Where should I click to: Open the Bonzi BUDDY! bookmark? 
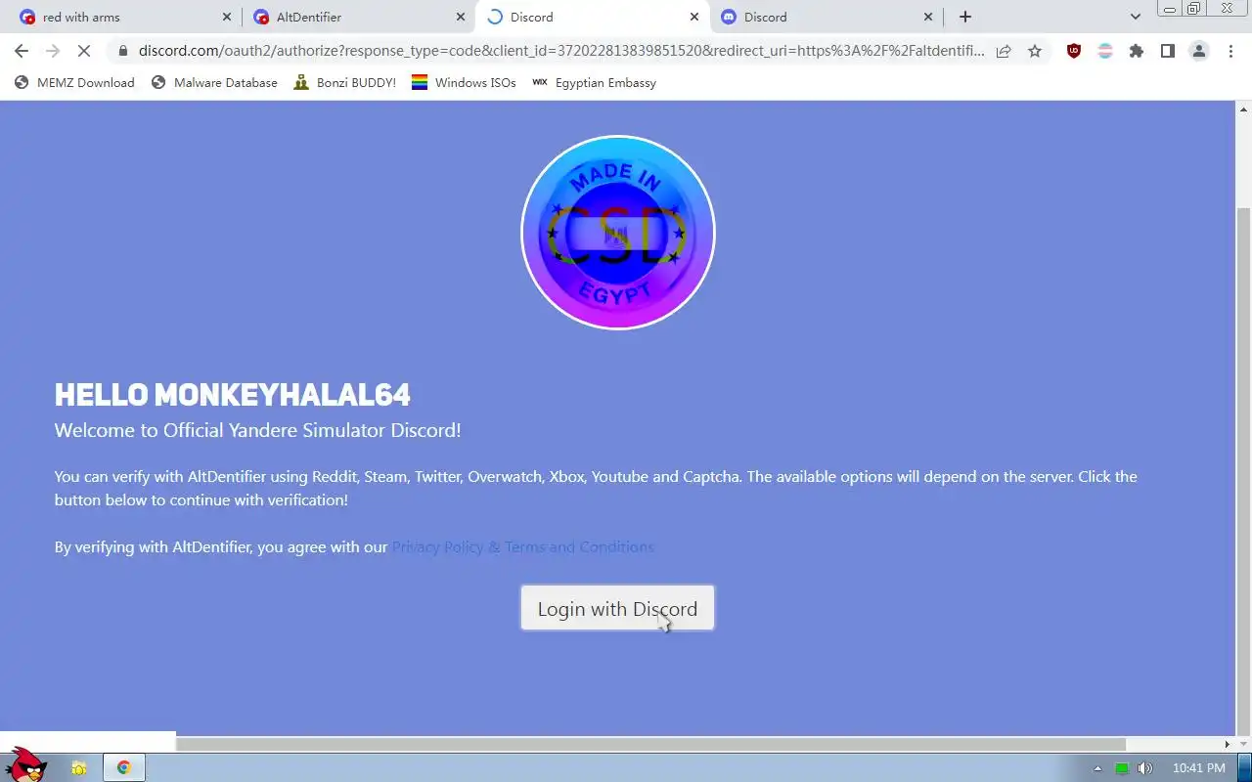coord(344,82)
